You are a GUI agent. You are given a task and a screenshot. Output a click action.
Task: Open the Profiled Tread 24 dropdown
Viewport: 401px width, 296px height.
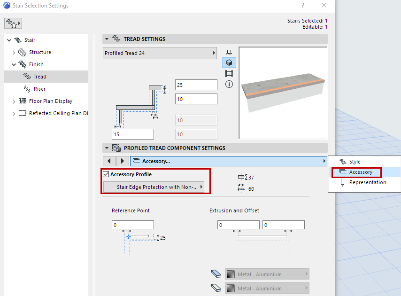click(160, 53)
